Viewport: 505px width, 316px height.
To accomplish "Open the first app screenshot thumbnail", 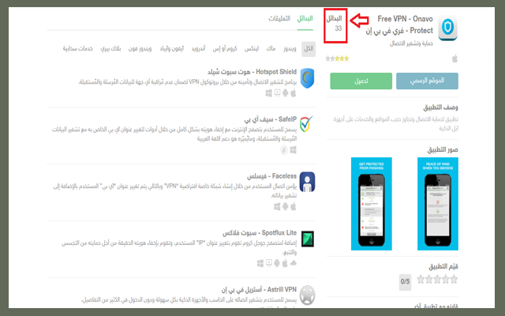I will (438, 204).
